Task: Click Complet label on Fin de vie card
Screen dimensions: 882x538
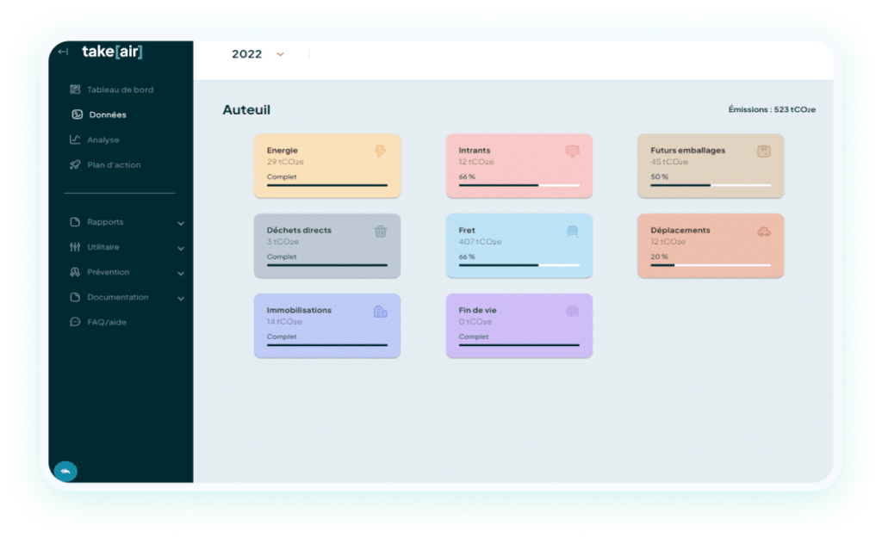Action: [474, 337]
